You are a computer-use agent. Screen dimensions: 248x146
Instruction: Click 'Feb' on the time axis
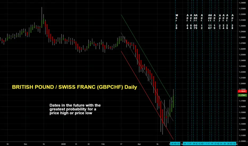tap(103, 144)
